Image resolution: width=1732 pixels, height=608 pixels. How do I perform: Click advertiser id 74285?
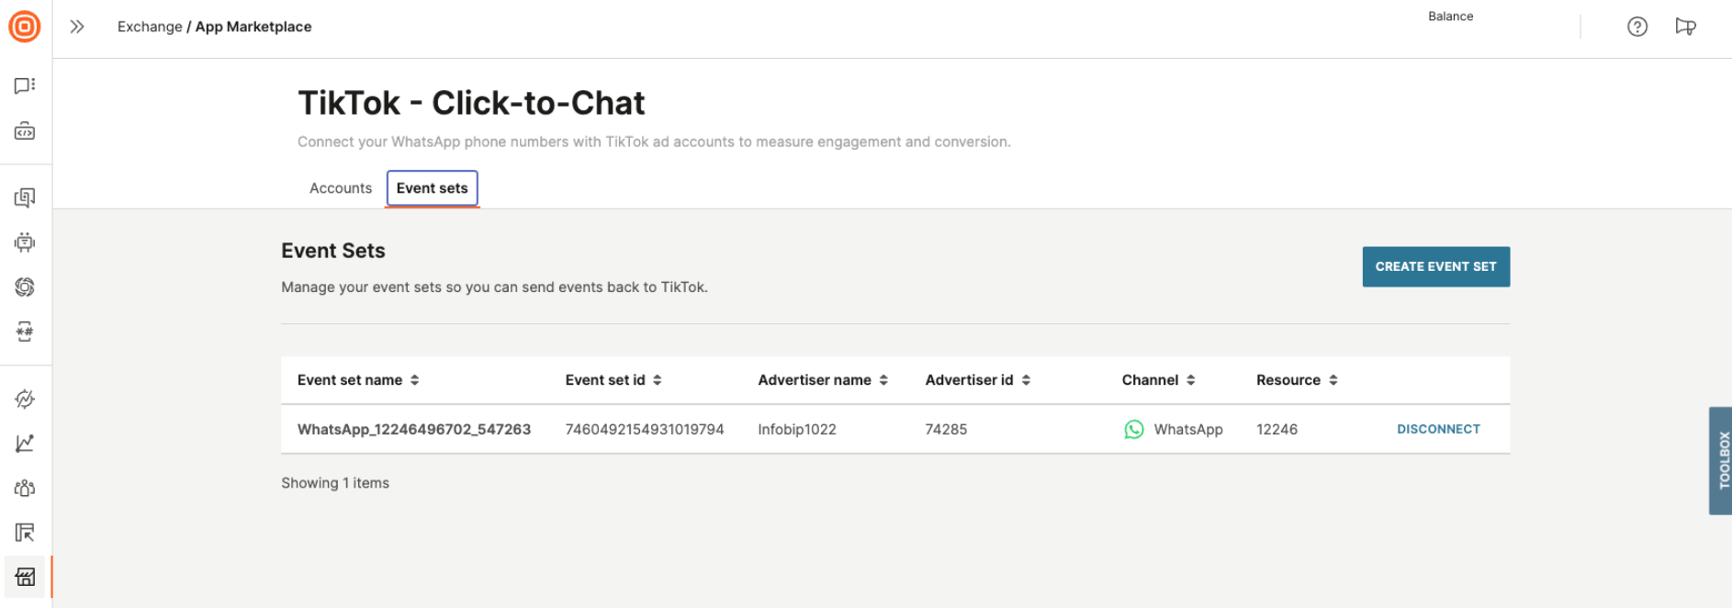coord(946,430)
